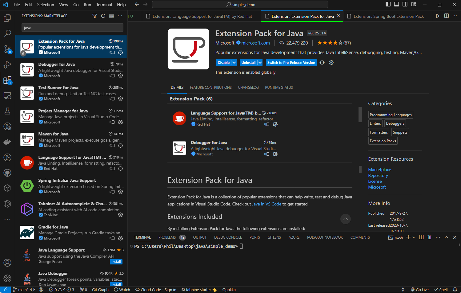Open Customize Layout control

(414, 4)
